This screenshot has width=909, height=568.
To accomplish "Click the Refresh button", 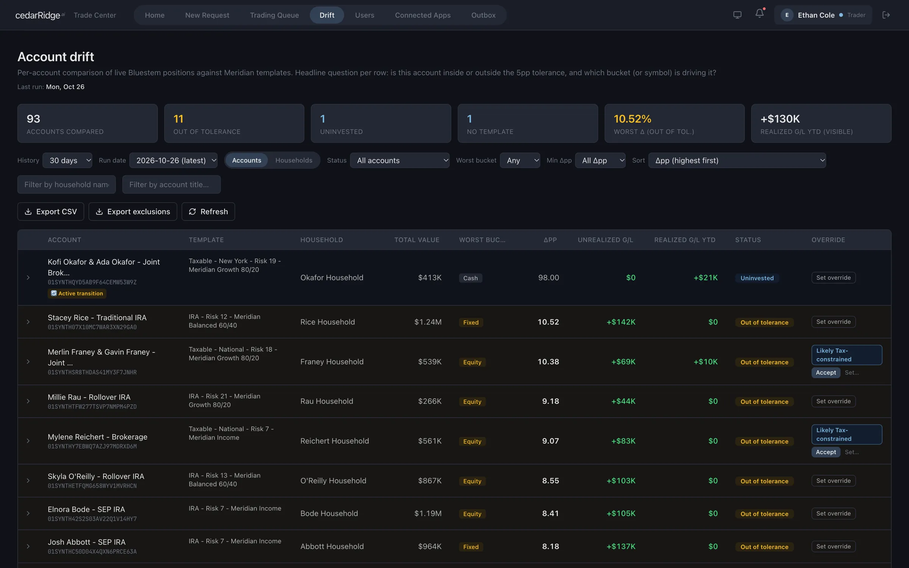I will coord(208,211).
